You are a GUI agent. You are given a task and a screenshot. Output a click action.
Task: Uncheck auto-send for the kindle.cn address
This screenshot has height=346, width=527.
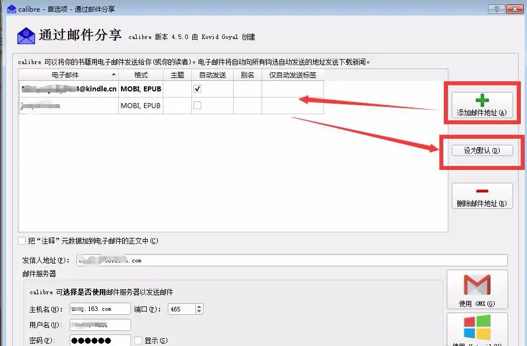coord(197,89)
